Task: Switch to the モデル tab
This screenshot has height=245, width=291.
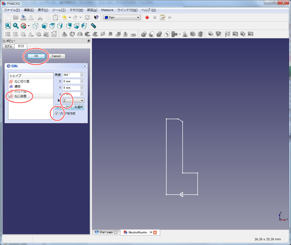Action: [x=8, y=46]
